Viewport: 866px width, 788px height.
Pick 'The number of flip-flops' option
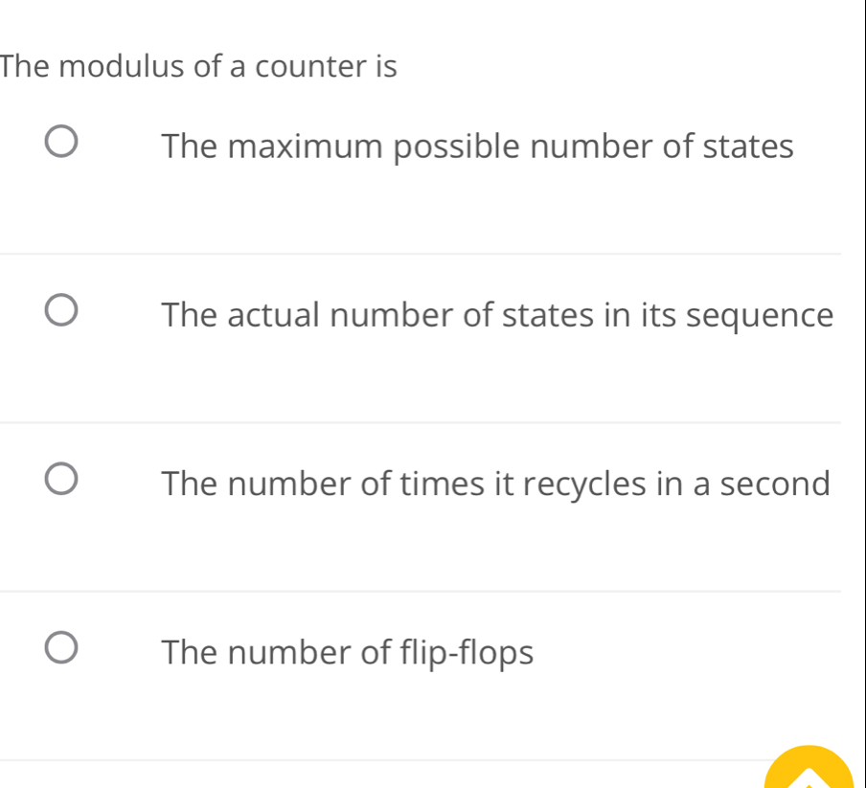point(60,646)
